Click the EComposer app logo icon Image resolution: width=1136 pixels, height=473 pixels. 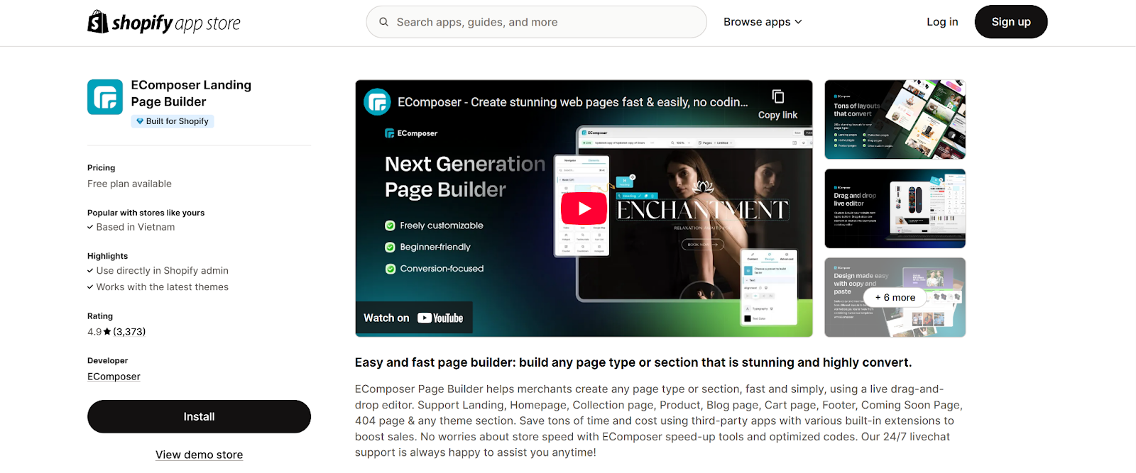coord(105,97)
